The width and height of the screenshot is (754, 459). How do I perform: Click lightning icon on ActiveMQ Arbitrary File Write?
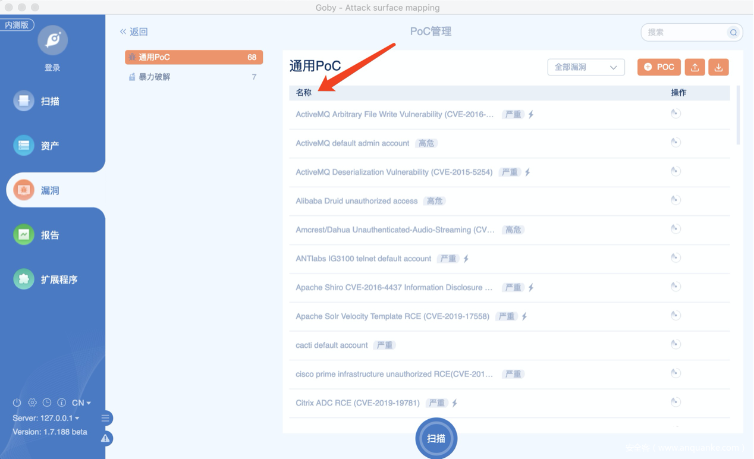click(531, 114)
